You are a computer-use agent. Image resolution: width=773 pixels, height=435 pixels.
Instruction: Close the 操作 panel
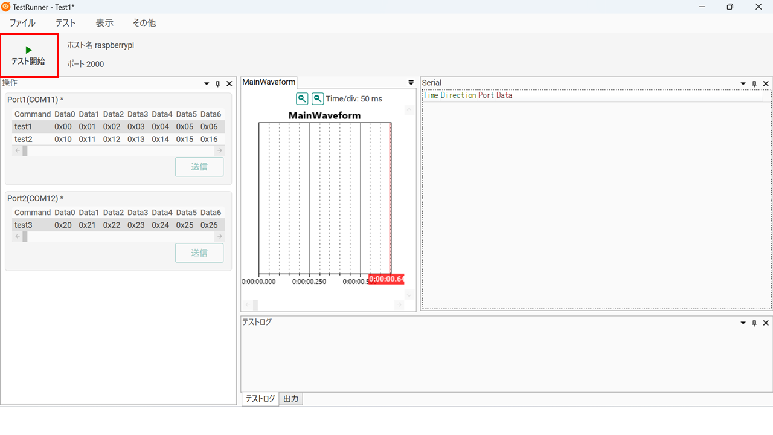(229, 84)
